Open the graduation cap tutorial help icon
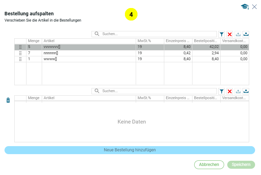261x175 pixels. coord(245,6)
